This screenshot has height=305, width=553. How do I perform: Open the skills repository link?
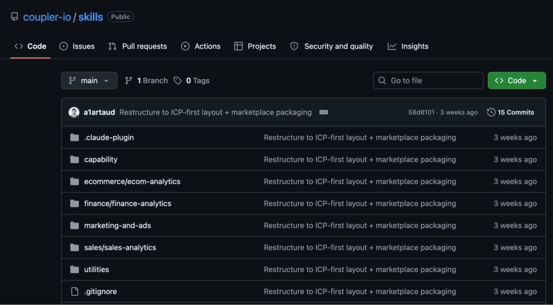91,17
